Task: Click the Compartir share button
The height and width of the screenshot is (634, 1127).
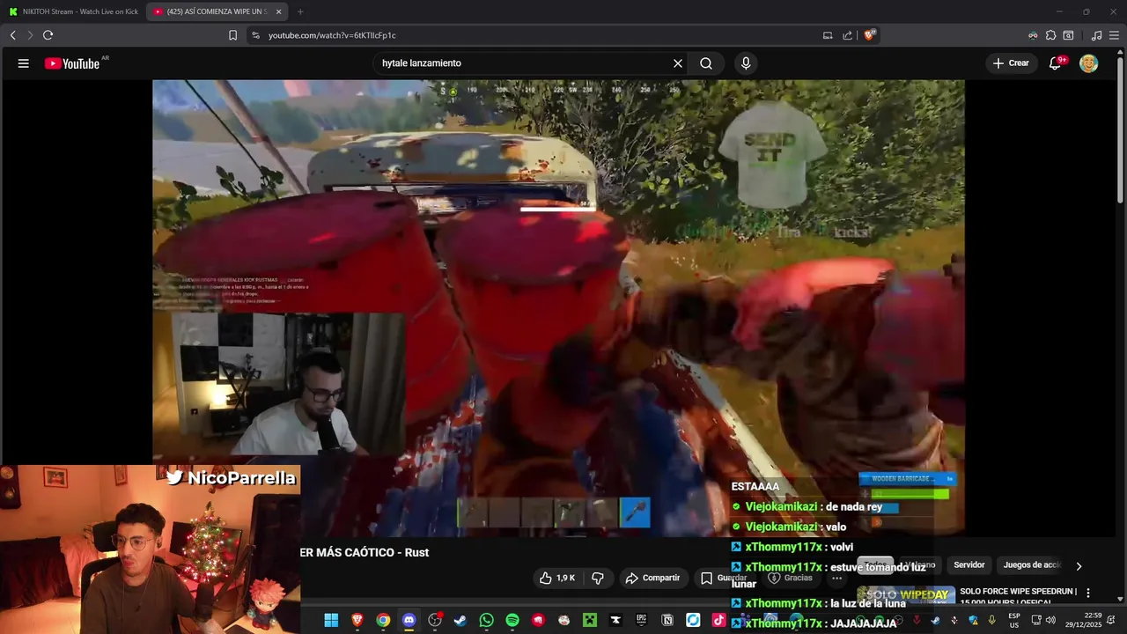Action: 652,578
